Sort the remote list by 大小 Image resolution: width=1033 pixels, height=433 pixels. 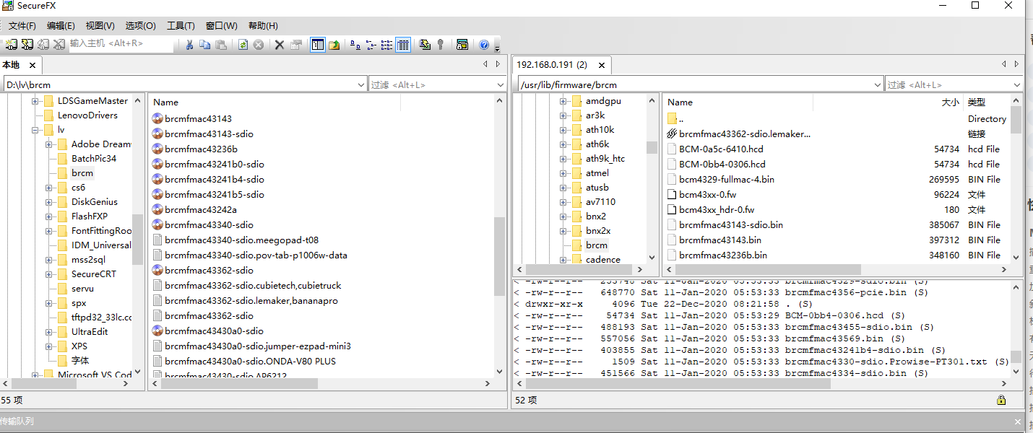click(950, 102)
